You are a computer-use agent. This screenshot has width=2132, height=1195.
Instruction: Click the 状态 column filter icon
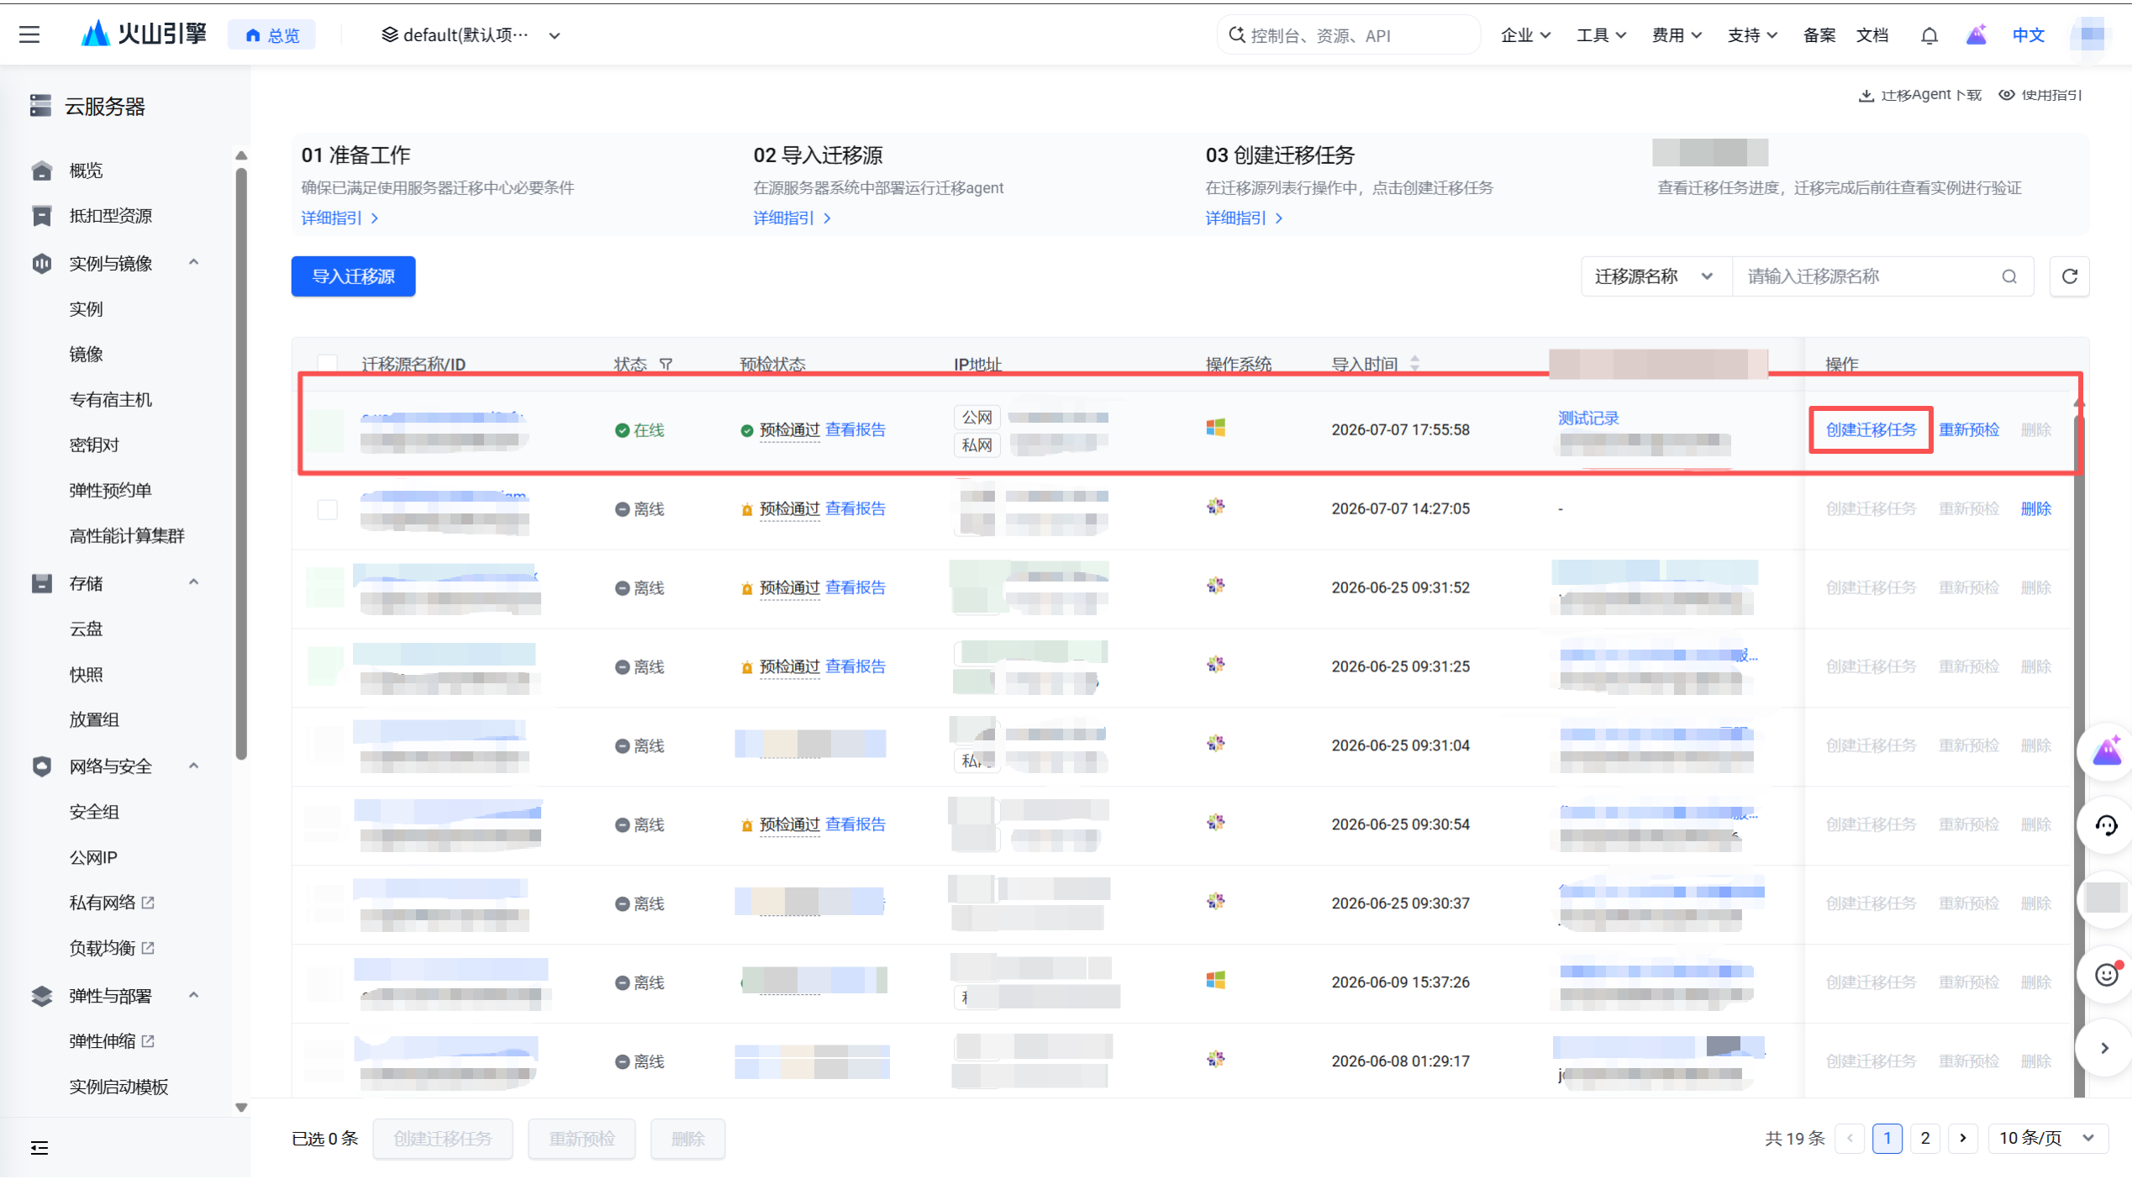point(666,364)
